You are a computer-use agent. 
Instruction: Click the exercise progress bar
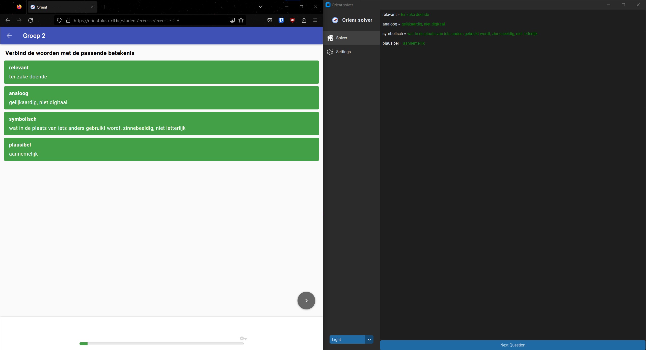point(161,343)
